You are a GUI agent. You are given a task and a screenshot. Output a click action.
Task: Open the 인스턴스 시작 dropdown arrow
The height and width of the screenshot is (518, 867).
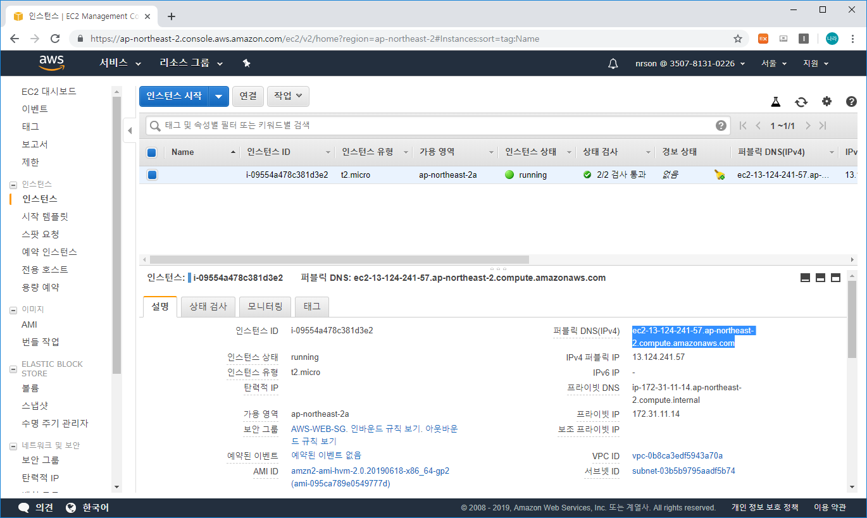[218, 96]
